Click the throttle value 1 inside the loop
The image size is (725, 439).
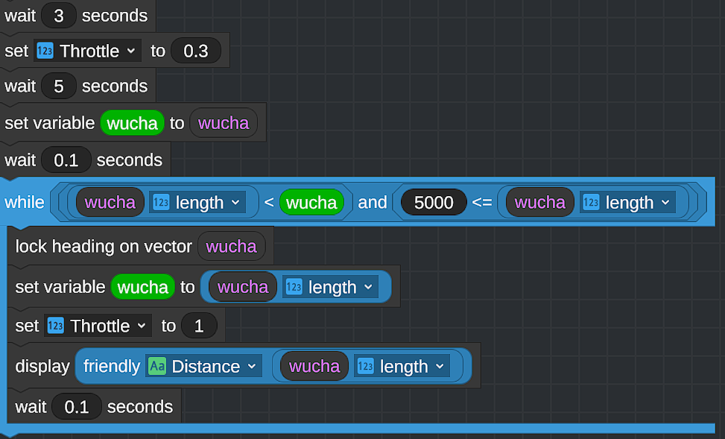click(198, 326)
